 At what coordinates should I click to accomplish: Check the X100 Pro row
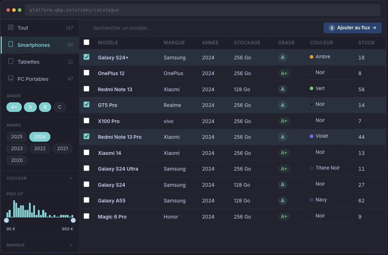coord(86,121)
